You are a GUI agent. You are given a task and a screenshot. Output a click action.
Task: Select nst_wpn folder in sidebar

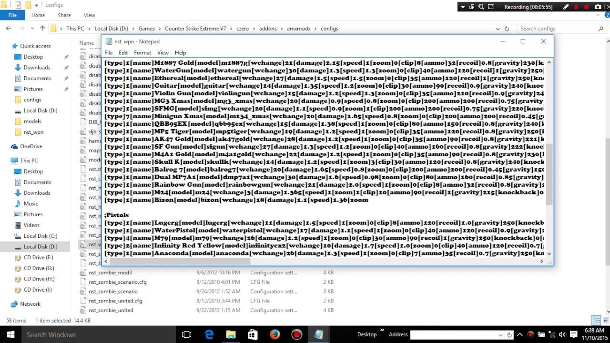pyautogui.click(x=33, y=132)
